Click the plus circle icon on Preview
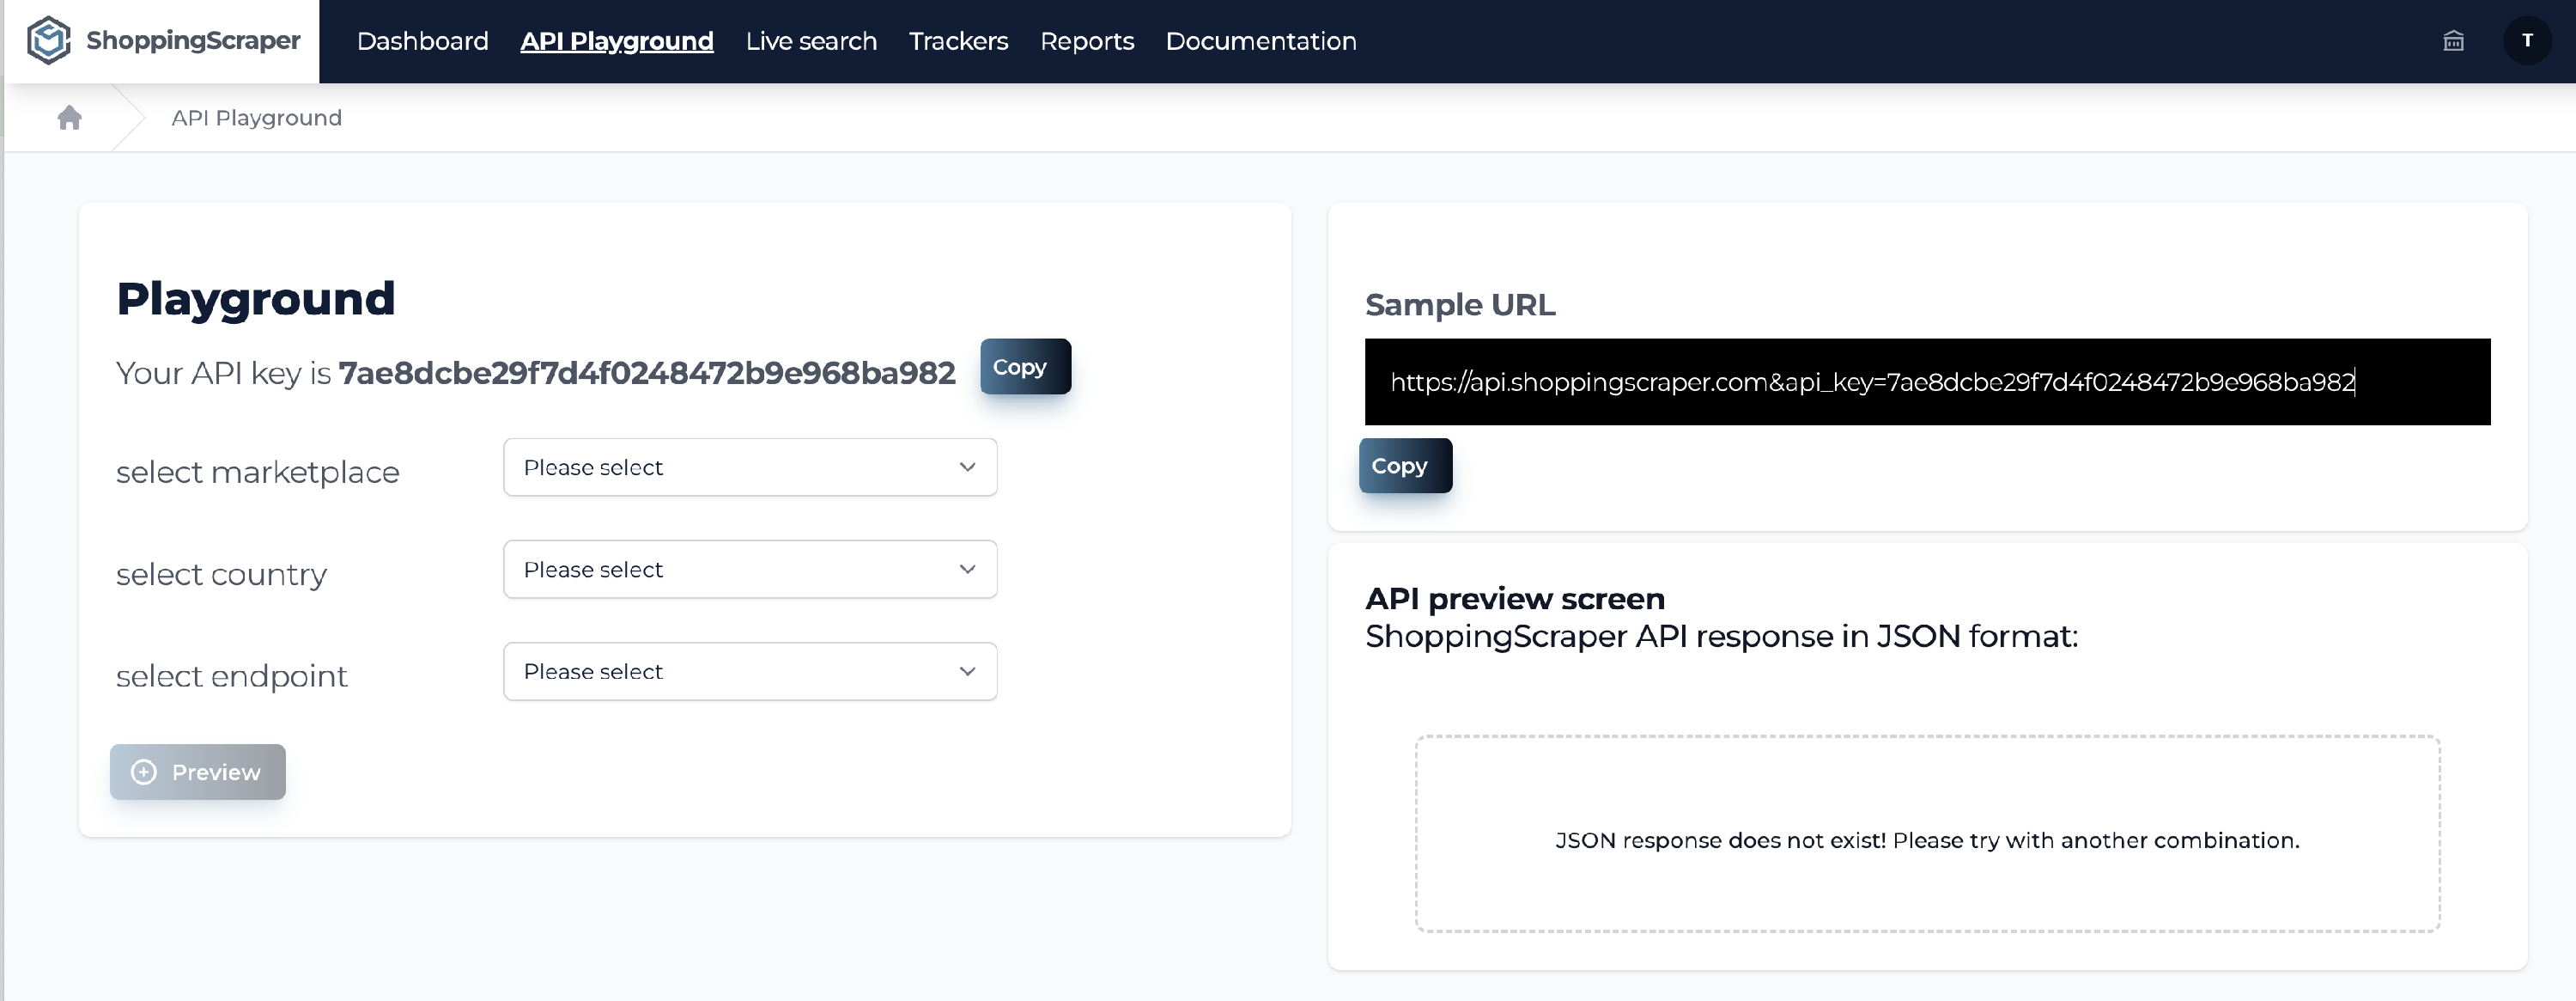This screenshot has height=1001, width=2576. [x=144, y=772]
